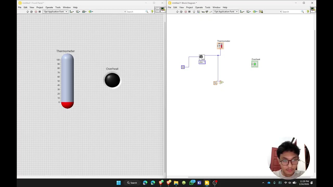
Task: Open Tools menu in Front Panel
Action: click(x=58, y=7)
